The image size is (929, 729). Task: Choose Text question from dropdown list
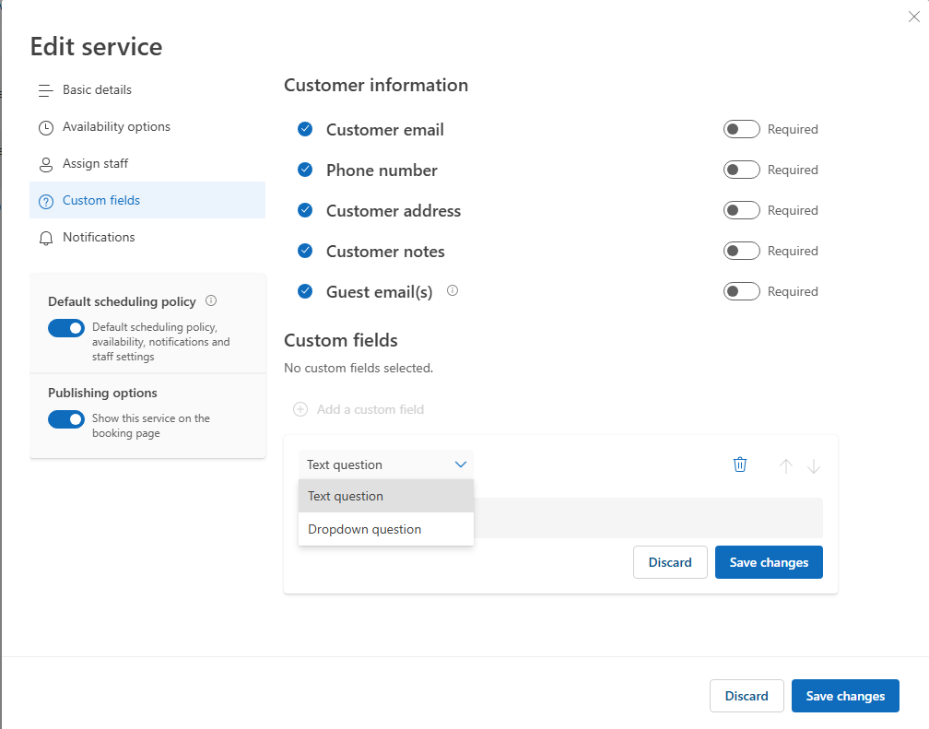pos(386,496)
